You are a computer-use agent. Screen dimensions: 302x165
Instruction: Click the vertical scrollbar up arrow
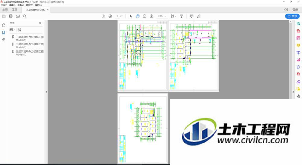click(x=291, y=21)
